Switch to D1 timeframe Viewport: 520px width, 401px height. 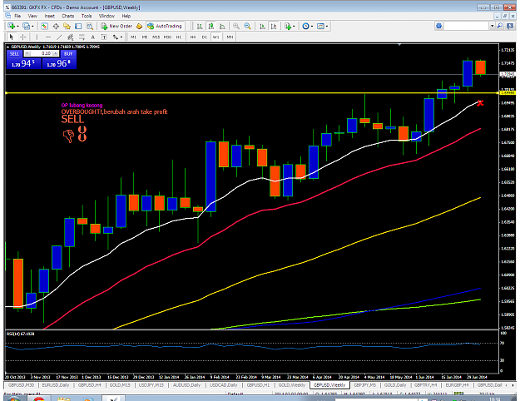pyautogui.click(x=205, y=37)
